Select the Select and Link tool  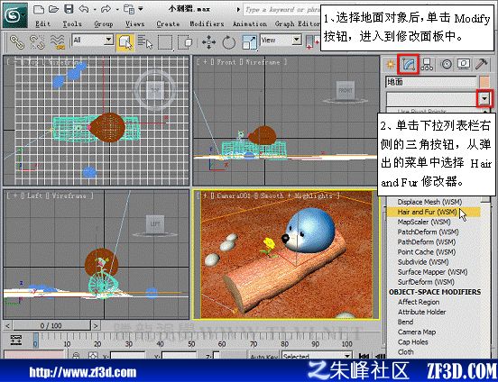16,42
